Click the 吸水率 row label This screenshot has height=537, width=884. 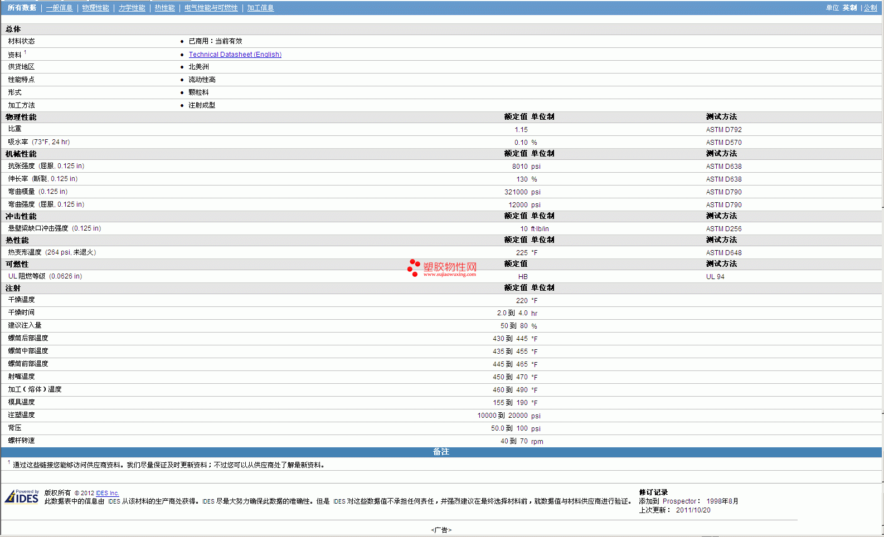(x=39, y=142)
